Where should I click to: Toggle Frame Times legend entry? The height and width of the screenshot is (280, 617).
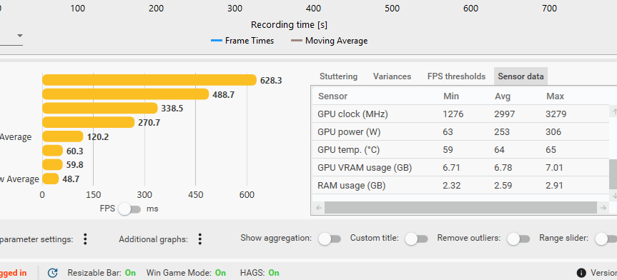point(242,41)
